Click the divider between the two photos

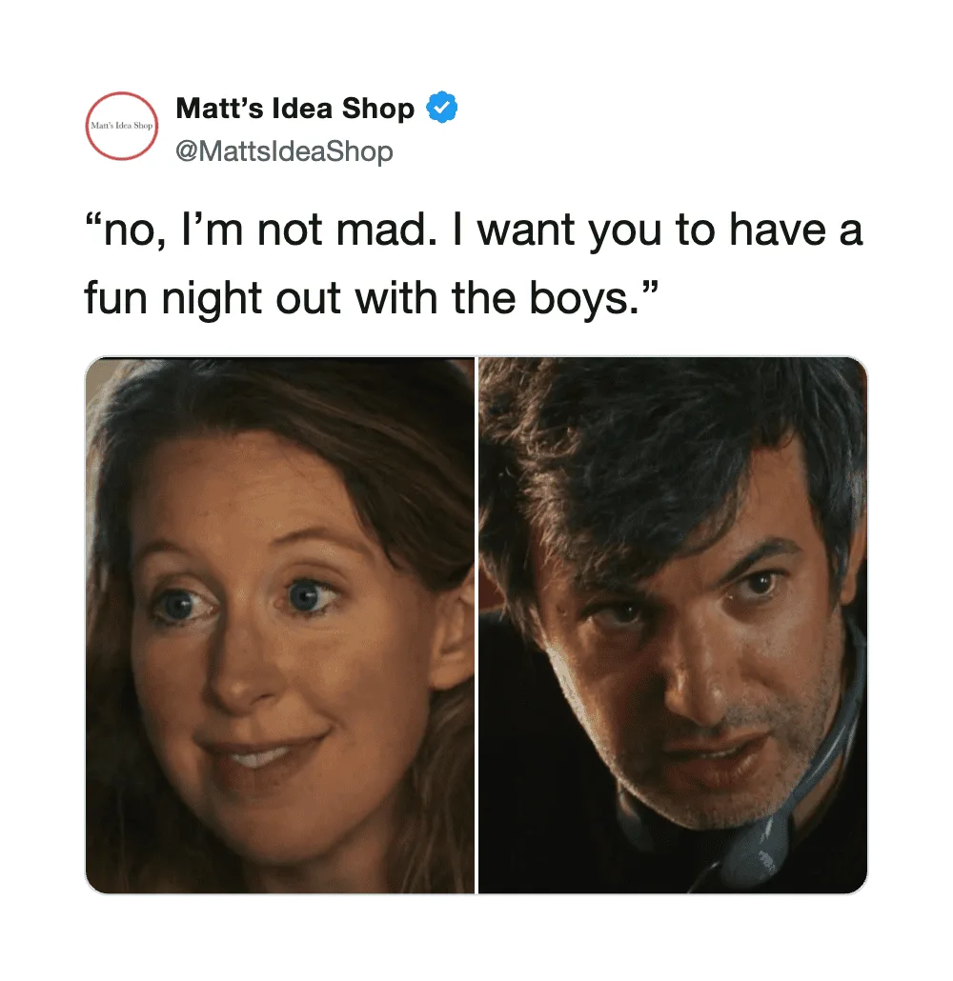[x=476, y=625]
